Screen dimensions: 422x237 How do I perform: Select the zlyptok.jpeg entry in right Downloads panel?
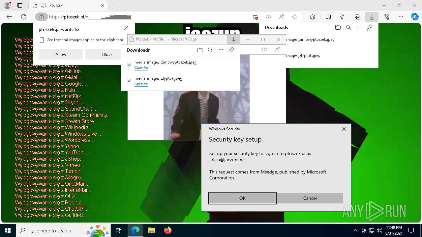pos(303,56)
